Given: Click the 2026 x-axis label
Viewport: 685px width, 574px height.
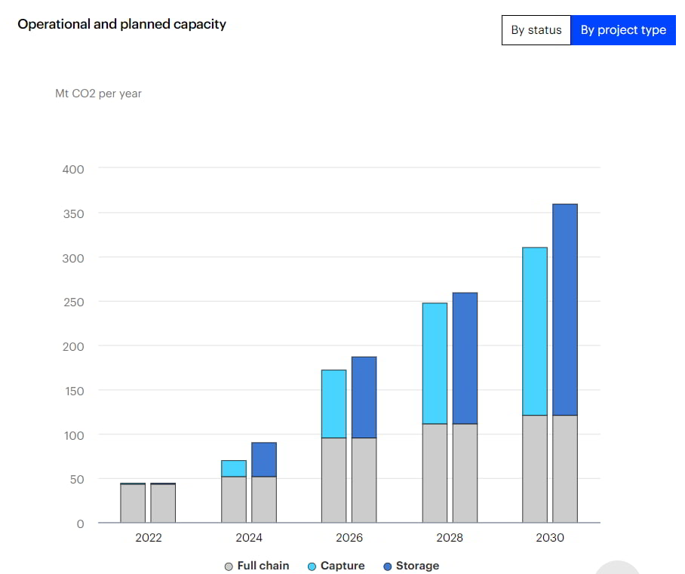Looking at the screenshot, I should [x=349, y=538].
